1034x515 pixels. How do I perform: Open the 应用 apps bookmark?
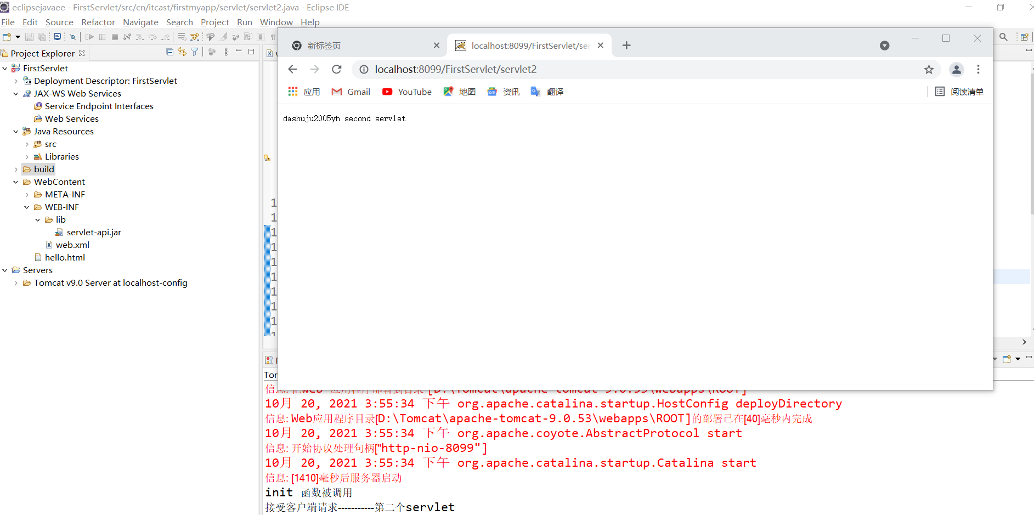pyautogui.click(x=304, y=92)
